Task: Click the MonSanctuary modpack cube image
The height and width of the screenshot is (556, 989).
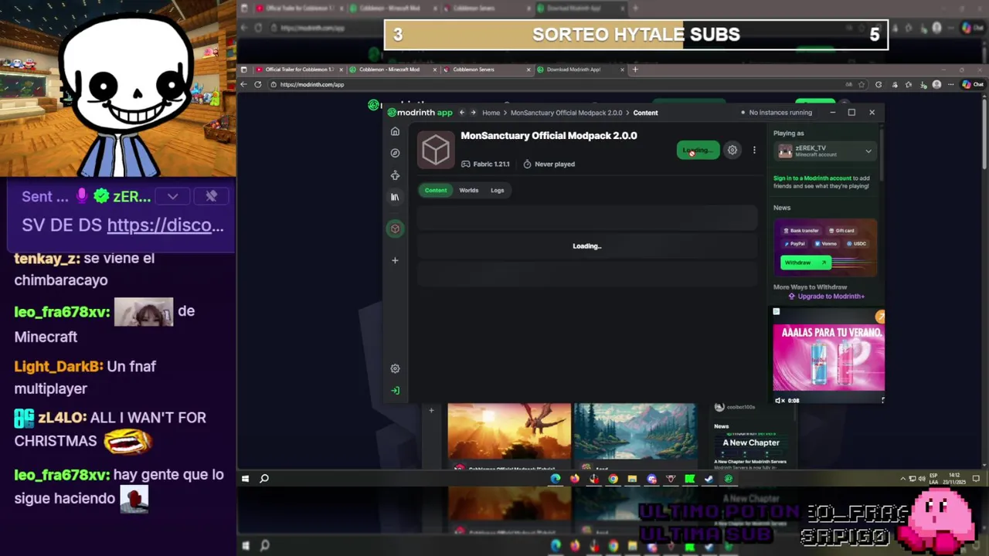Action: pyautogui.click(x=436, y=150)
